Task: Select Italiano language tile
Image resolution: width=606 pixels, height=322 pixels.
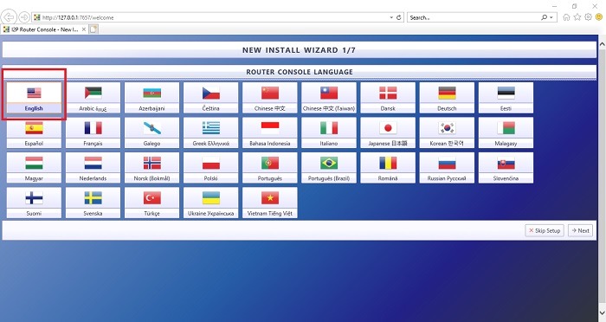Action: (x=329, y=132)
